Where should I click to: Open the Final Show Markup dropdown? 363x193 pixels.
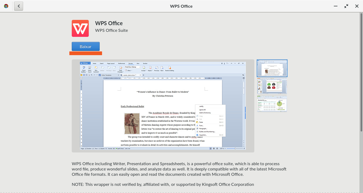tap(133, 67)
